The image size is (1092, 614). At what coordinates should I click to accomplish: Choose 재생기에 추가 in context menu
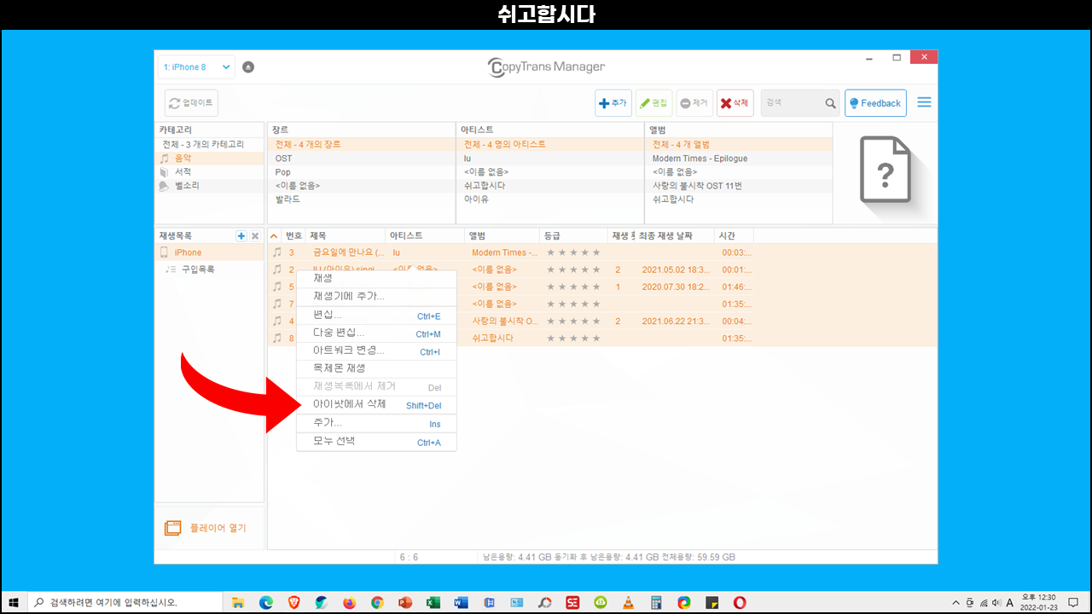[376, 296]
